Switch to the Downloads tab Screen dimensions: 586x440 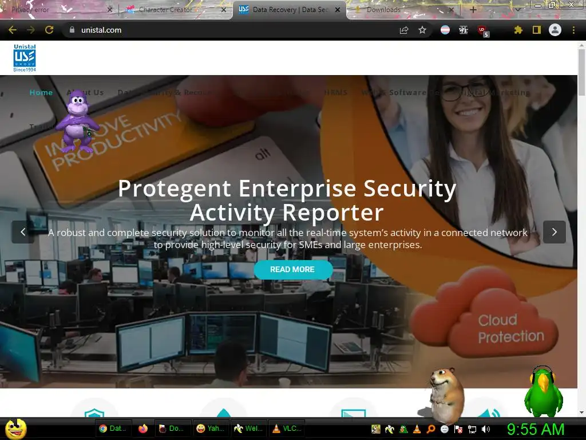[x=403, y=10]
